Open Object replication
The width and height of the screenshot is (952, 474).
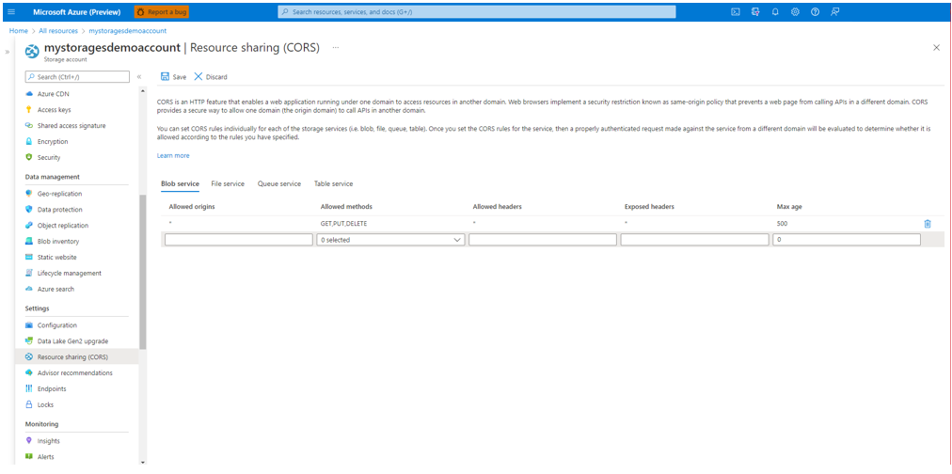point(62,225)
